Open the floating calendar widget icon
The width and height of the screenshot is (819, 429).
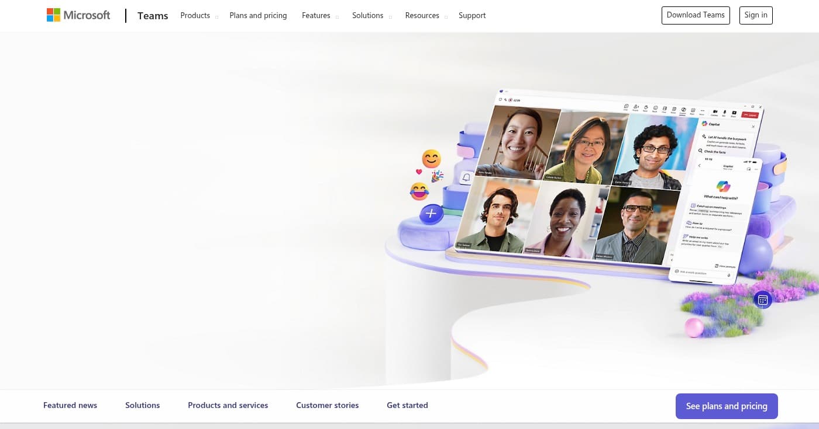click(x=762, y=299)
